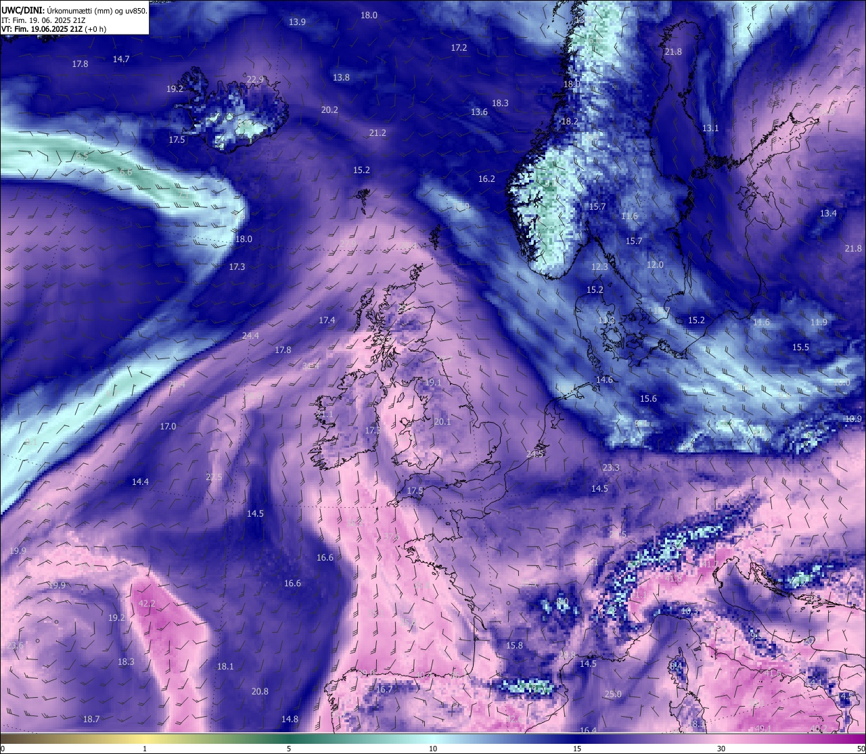The height and width of the screenshot is (754, 866).
Task: Click the 18.7 value label
Action: 91,719
